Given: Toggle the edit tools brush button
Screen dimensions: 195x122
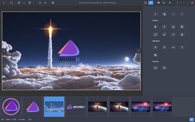Looking at the screenshot, I should tap(151, 3).
